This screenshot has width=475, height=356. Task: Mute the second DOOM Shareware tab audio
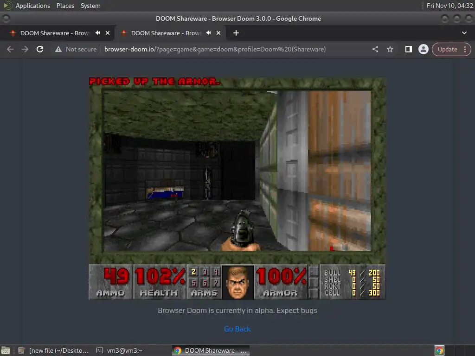208,33
